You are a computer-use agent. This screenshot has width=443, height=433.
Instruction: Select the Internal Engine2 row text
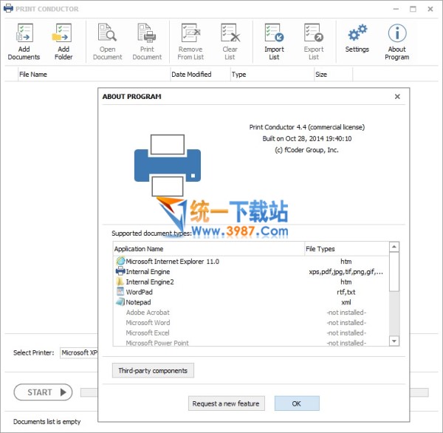point(150,282)
